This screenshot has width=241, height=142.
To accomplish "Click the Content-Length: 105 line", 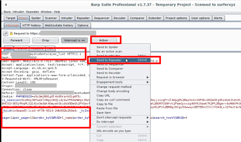I will click(18, 82).
